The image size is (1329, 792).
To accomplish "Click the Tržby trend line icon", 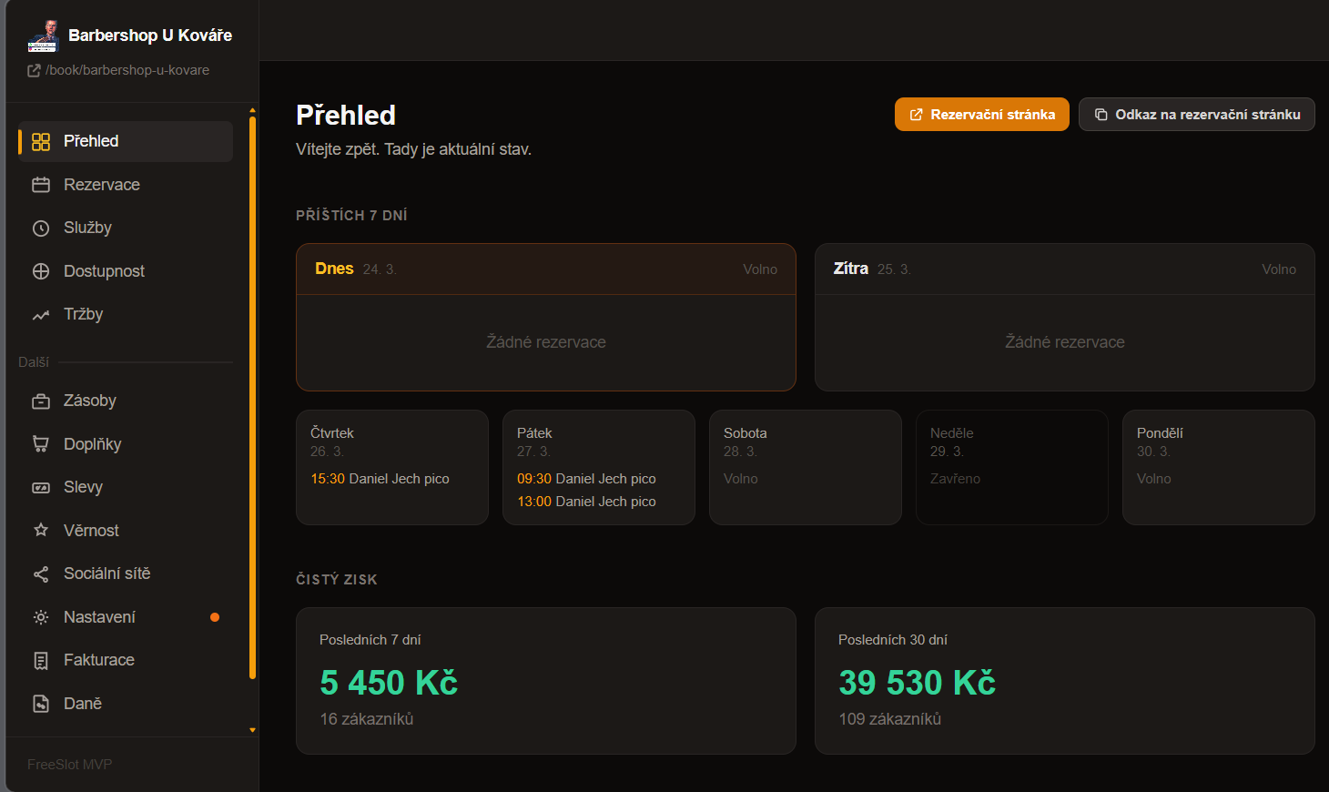I will tap(41, 315).
